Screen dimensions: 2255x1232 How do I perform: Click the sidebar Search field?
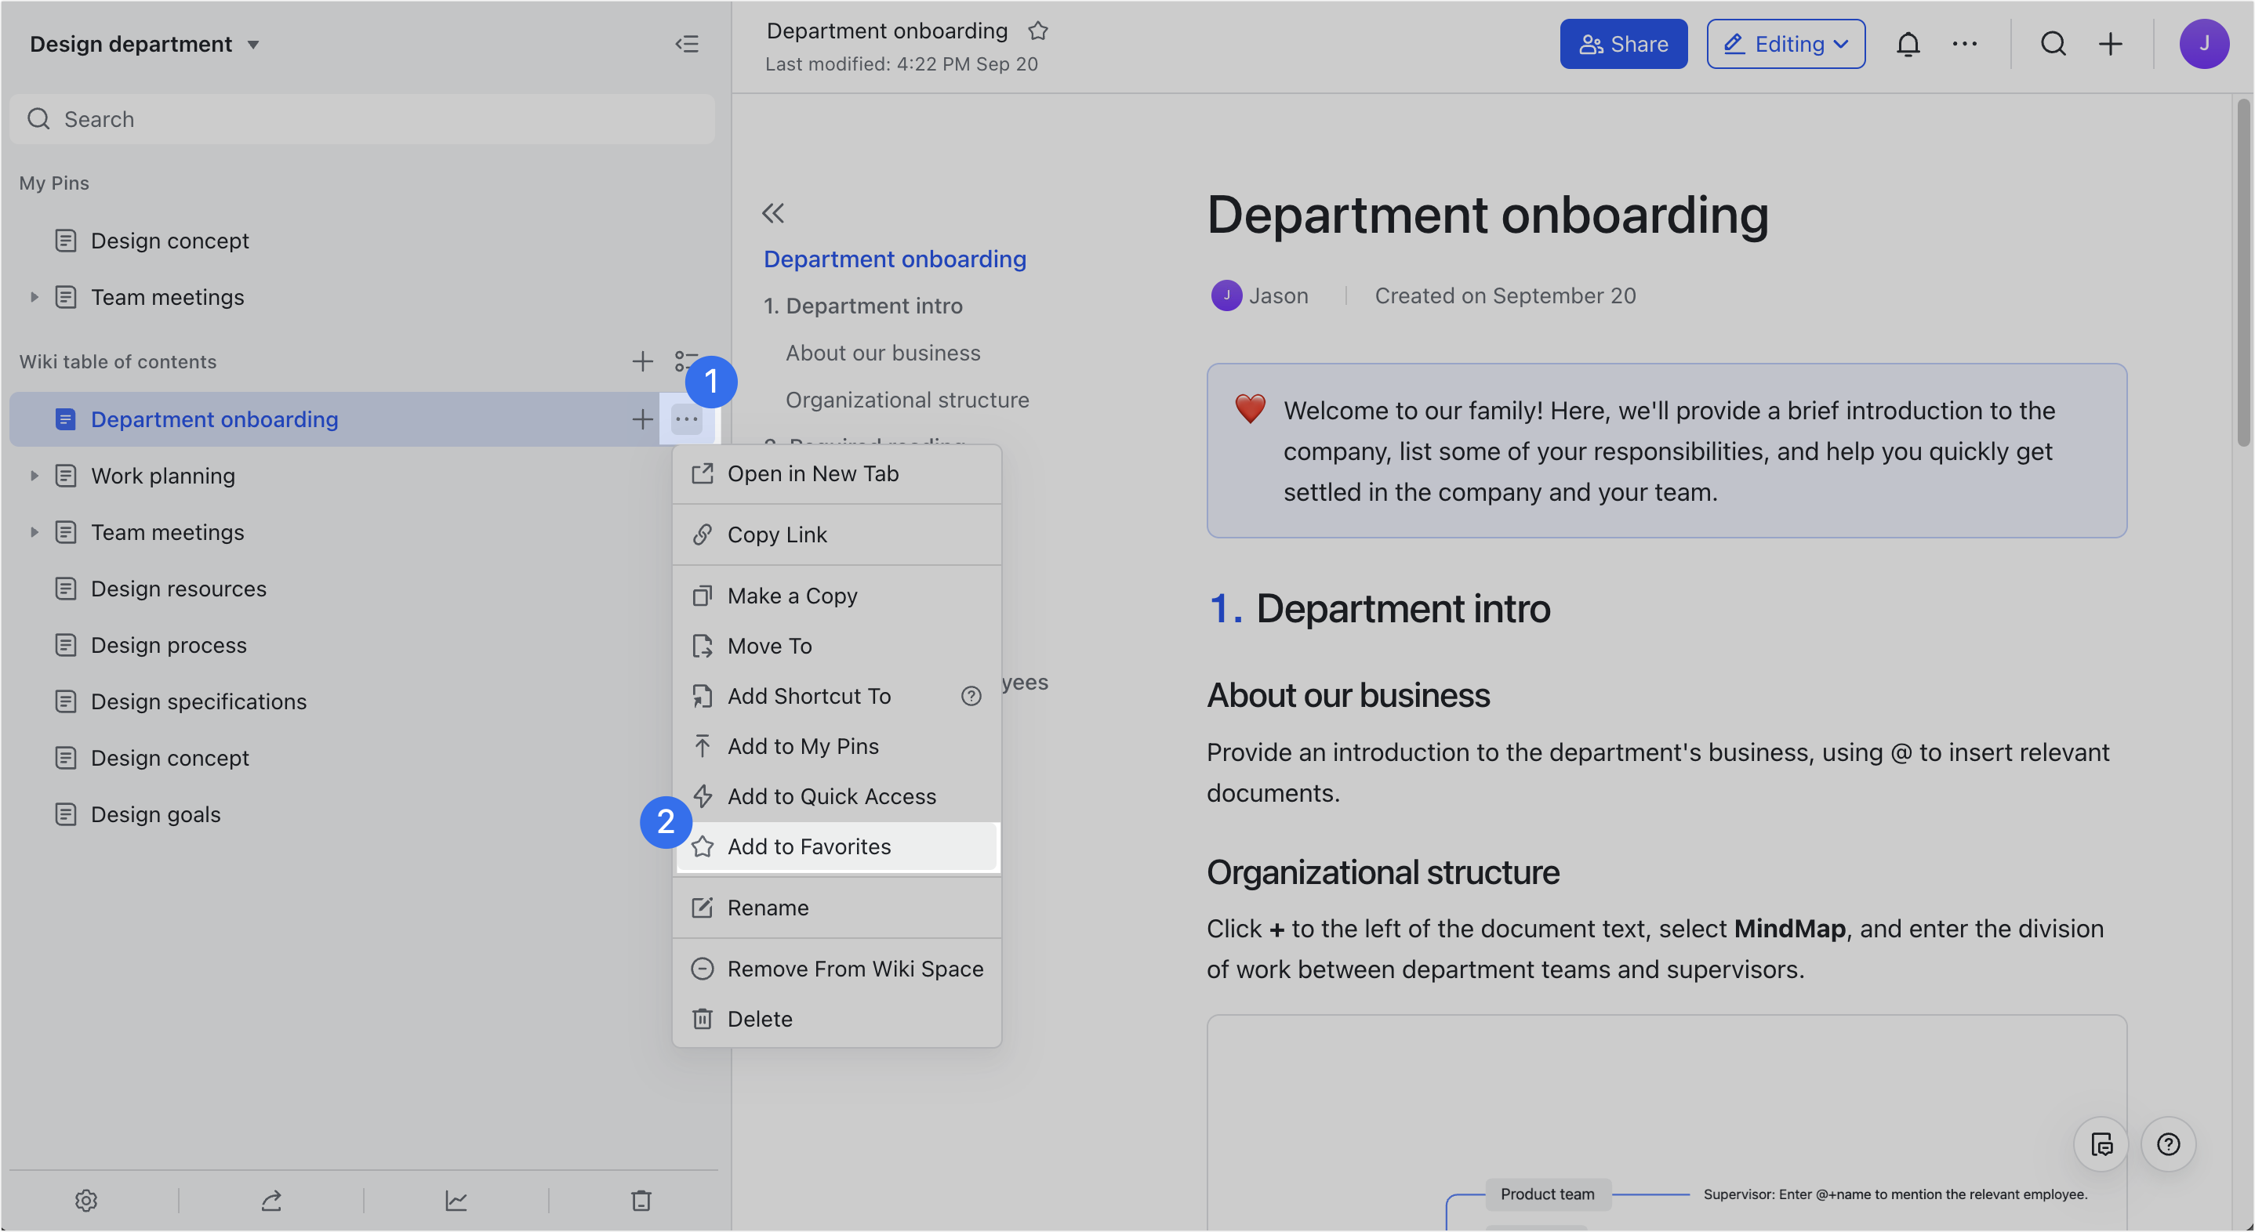click(362, 119)
